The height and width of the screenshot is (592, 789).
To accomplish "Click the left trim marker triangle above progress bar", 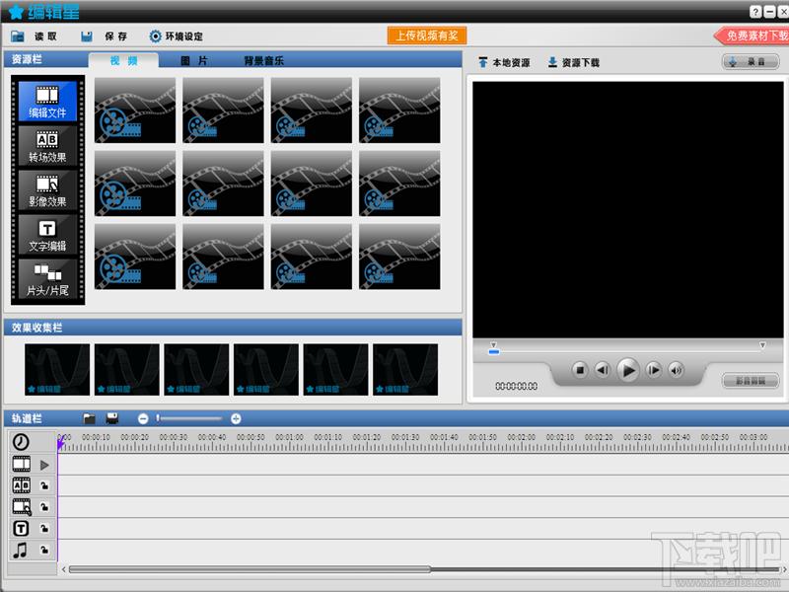I will 494,344.
